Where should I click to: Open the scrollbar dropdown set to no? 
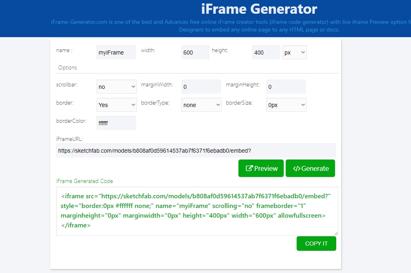pos(117,87)
